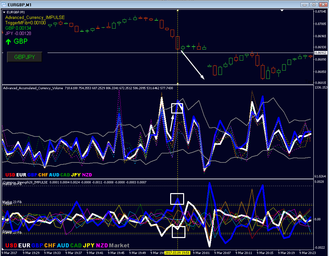The image size is (329, 256).
Task: Click JPY label in strength legend
Action: [89, 245]
